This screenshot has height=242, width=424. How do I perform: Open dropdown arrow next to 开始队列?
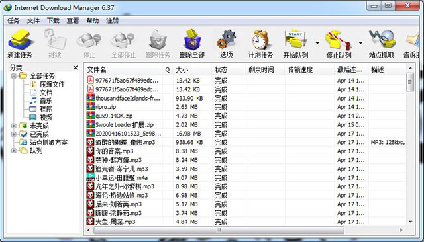(x=317, y=43)
